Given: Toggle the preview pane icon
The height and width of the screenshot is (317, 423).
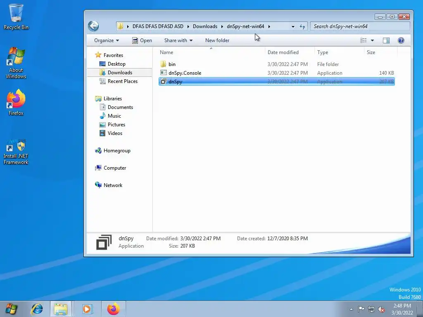Looking at the screenshot, I should (386, 40).
